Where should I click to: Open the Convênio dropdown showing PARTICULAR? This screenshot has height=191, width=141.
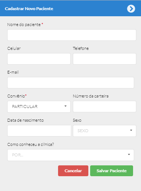[39, 107]
